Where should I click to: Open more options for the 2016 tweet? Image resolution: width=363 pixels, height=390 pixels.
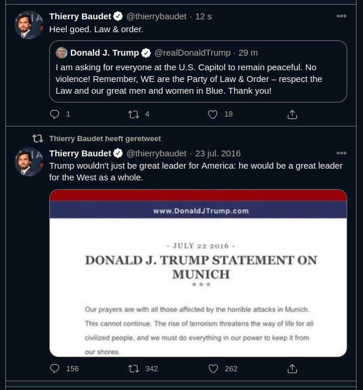(x=341, y=153)
